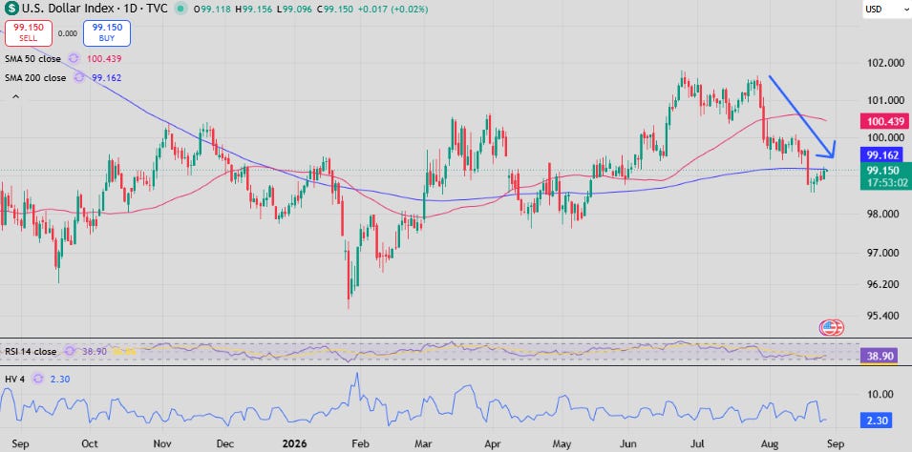Click 10.00 on the HV pane axis
Viewport: 912px width, 452px height.
[x=880, y=393]
